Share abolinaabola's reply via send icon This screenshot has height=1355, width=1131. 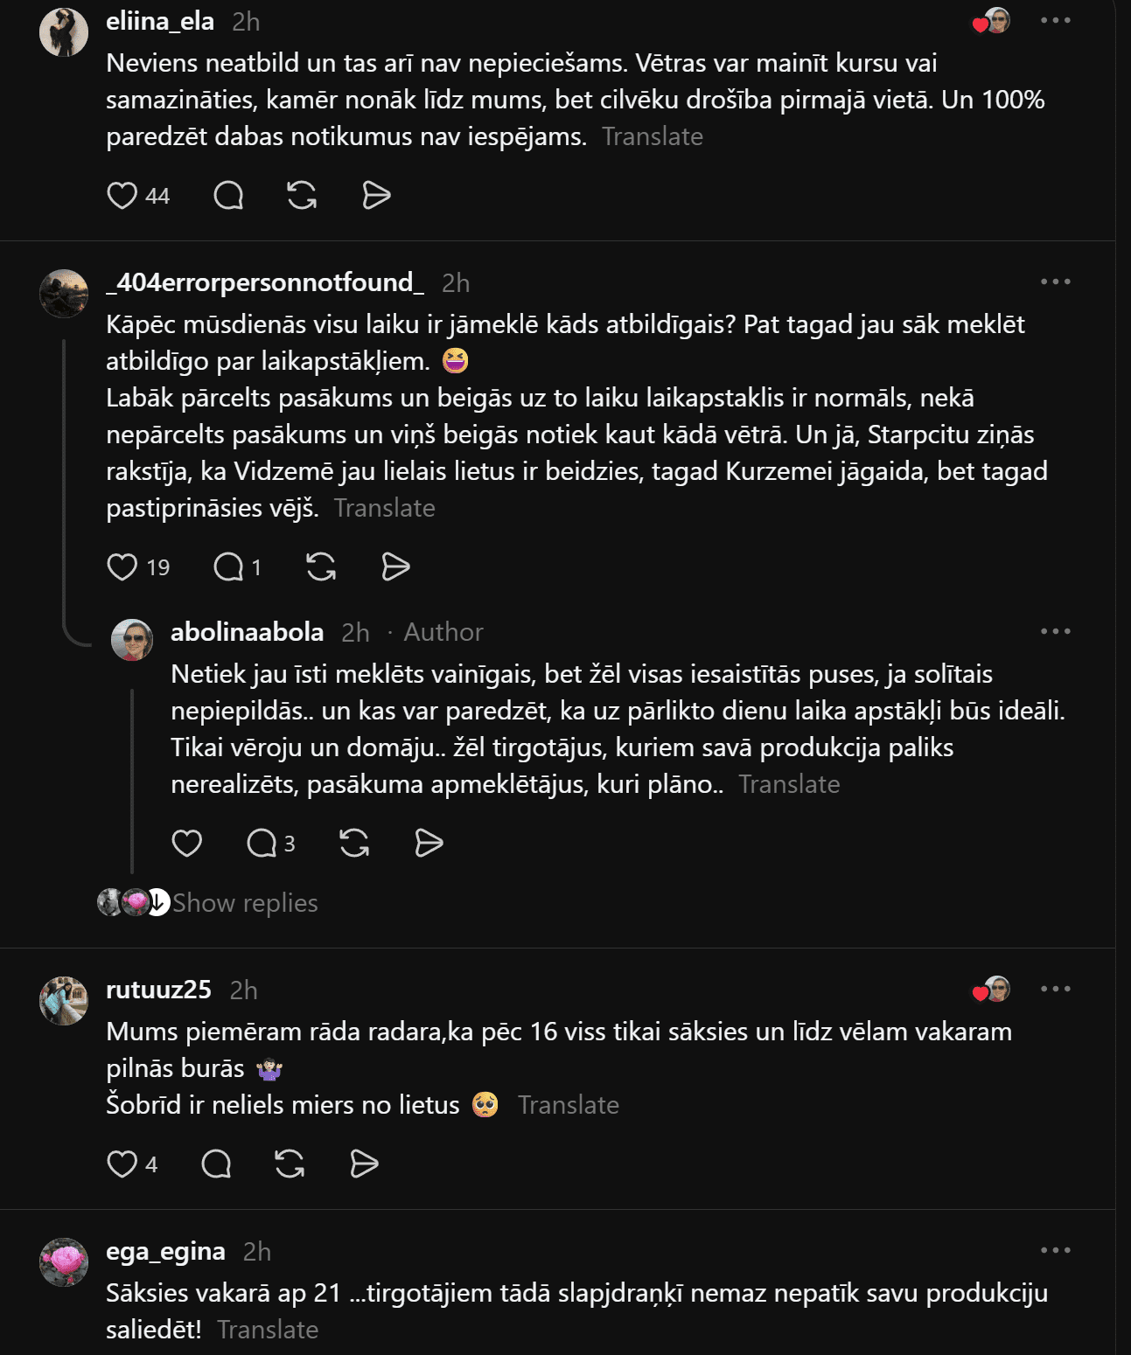click(x=429, y=843)
